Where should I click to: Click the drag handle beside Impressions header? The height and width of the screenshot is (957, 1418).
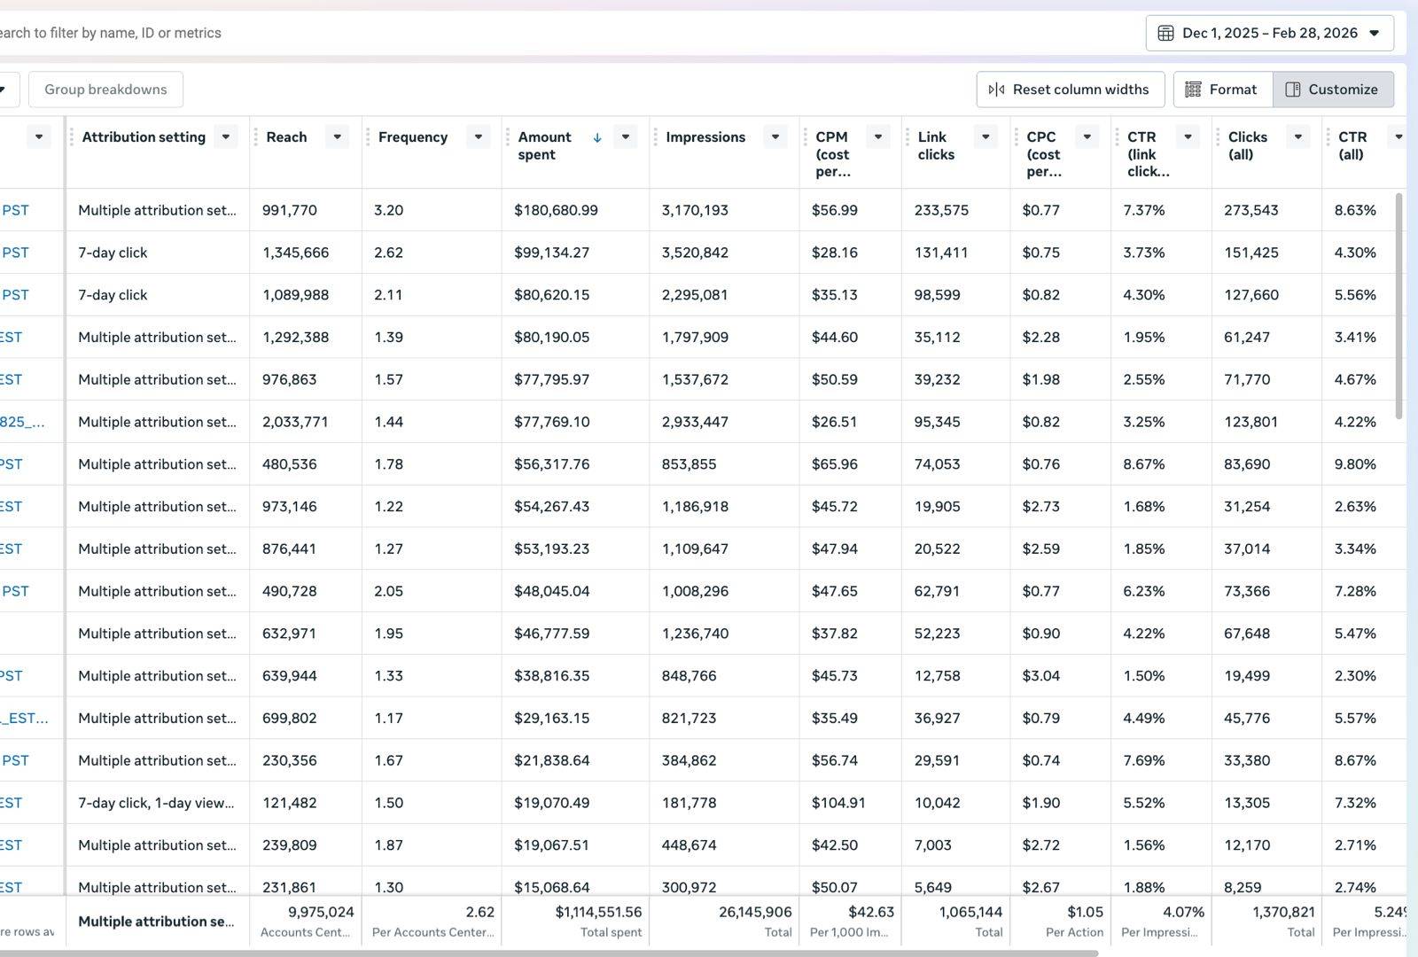(655, 137)
